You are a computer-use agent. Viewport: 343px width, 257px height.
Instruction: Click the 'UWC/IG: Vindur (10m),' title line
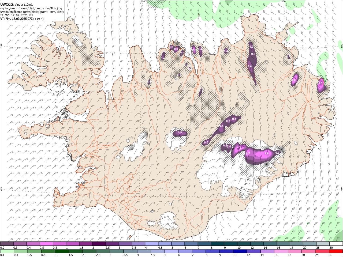click(x=16, y=5)
